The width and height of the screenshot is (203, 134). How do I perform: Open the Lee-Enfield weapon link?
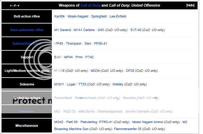pos(118,16)
